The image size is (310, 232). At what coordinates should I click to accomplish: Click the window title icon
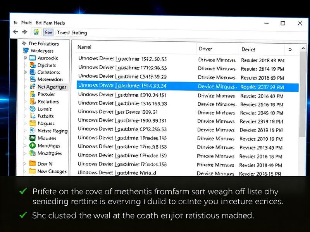[15, 23]
